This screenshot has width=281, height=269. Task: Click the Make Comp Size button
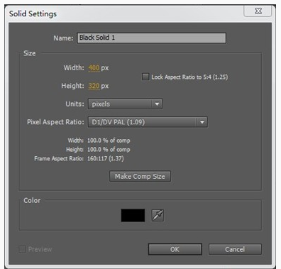coord(140,176)
